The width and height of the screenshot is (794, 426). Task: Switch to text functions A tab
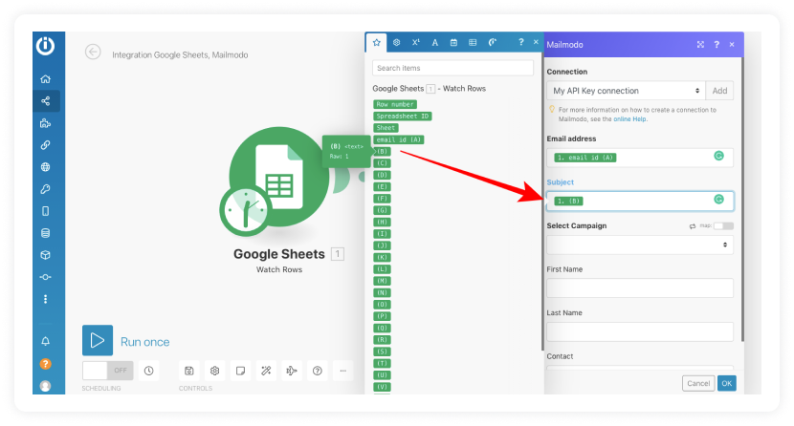click(435, 42)
